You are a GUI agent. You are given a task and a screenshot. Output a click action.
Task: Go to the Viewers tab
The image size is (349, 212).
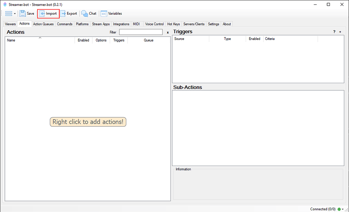(x=10, y=24)
